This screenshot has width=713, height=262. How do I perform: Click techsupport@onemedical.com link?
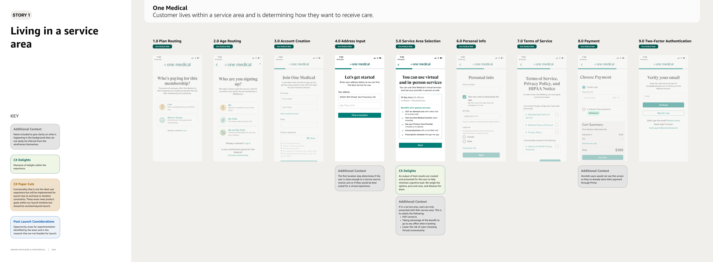(663, 128)
